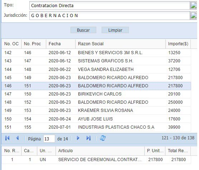
Task: Click importe value 24000
Action: (174, 110)
